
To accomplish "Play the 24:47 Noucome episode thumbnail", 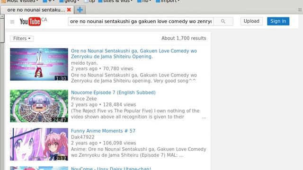I will tap(39, 106).
